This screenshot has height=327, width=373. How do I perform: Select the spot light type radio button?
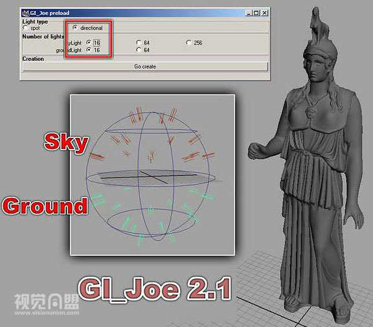click(25, 28)
